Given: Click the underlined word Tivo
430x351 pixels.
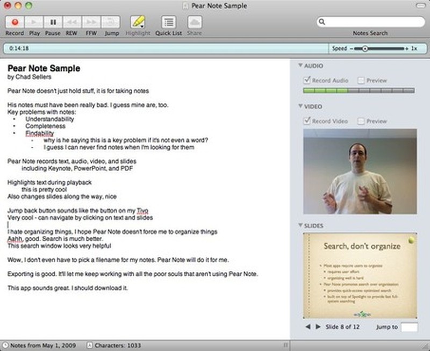Looking at the screenshot, I should coord(142,211).
